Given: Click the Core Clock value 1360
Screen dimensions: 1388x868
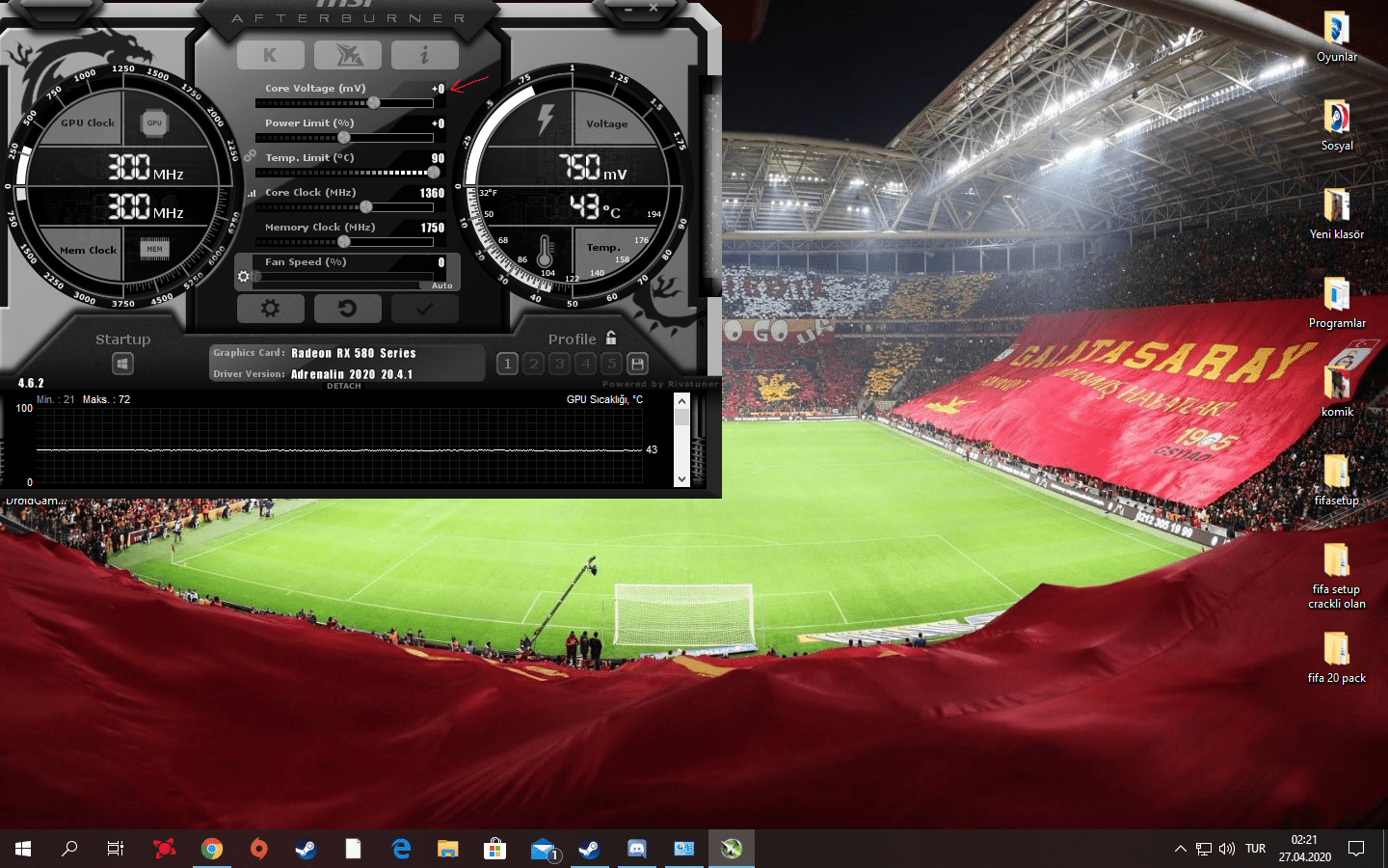Looking at the screenshot, I should click(x=432, y=193).
